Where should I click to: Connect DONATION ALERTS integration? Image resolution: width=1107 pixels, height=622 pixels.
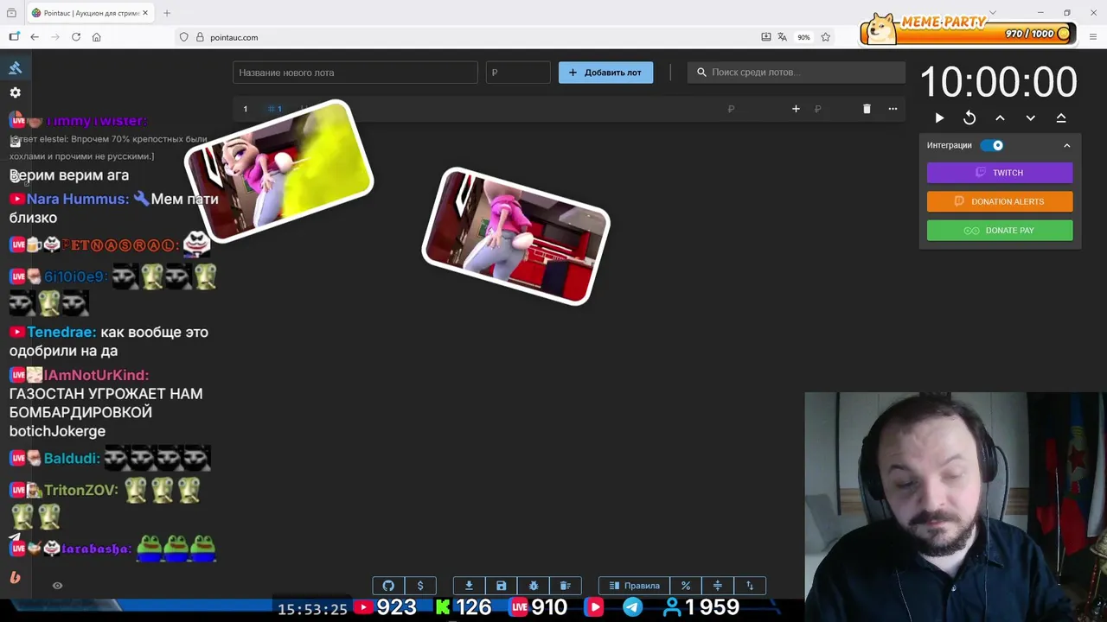pos(1000,201)
